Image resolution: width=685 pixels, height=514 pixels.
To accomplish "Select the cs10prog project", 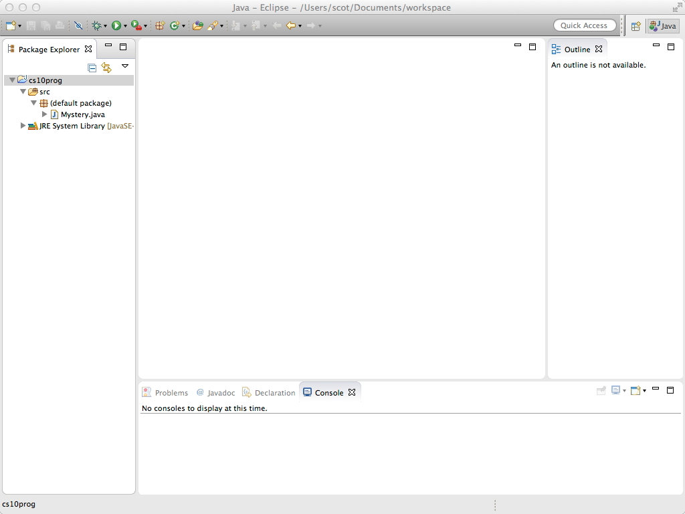I will pos(45,80).
